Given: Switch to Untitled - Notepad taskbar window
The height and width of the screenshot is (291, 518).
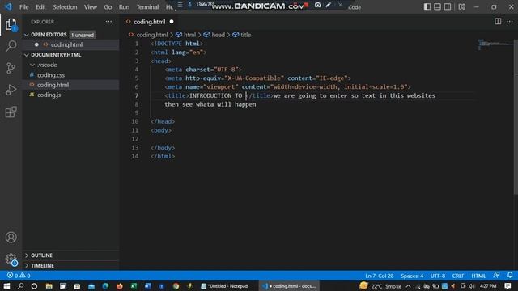Looking at the screenshot, I should pyautogui.click(x=225, y=286).
